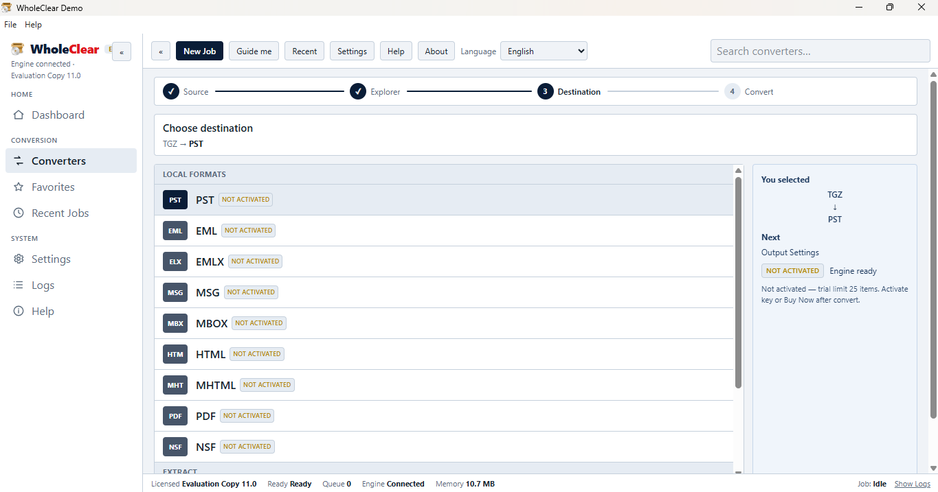
Task: Open the Dashboard home icon
Action: [19, 115]
